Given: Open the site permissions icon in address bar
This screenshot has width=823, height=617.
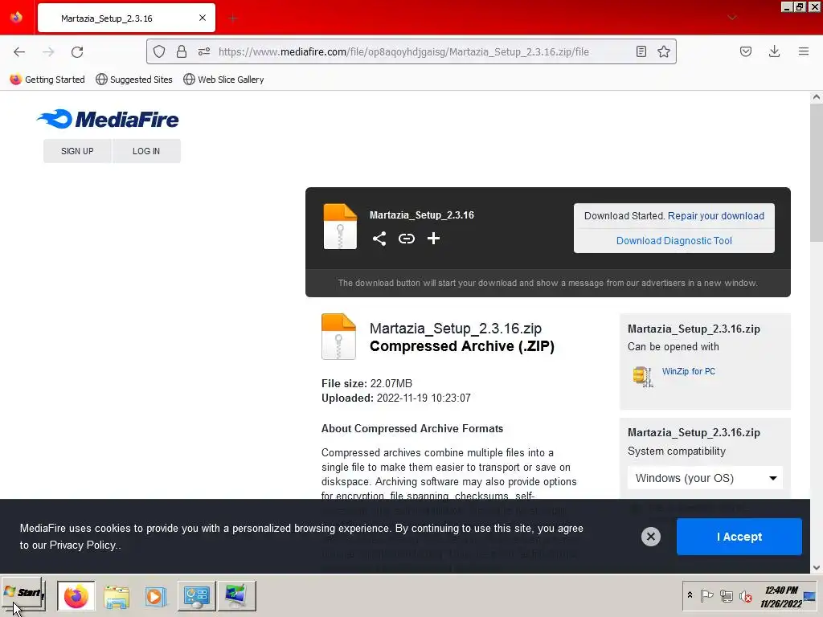Looking at the screenshot, I should 204,51.
